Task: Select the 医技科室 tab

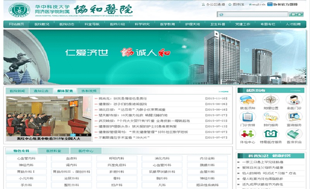Action: click(x=54, y=150)
